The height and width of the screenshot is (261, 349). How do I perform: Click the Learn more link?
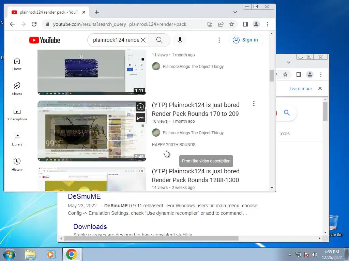(301, 89)
